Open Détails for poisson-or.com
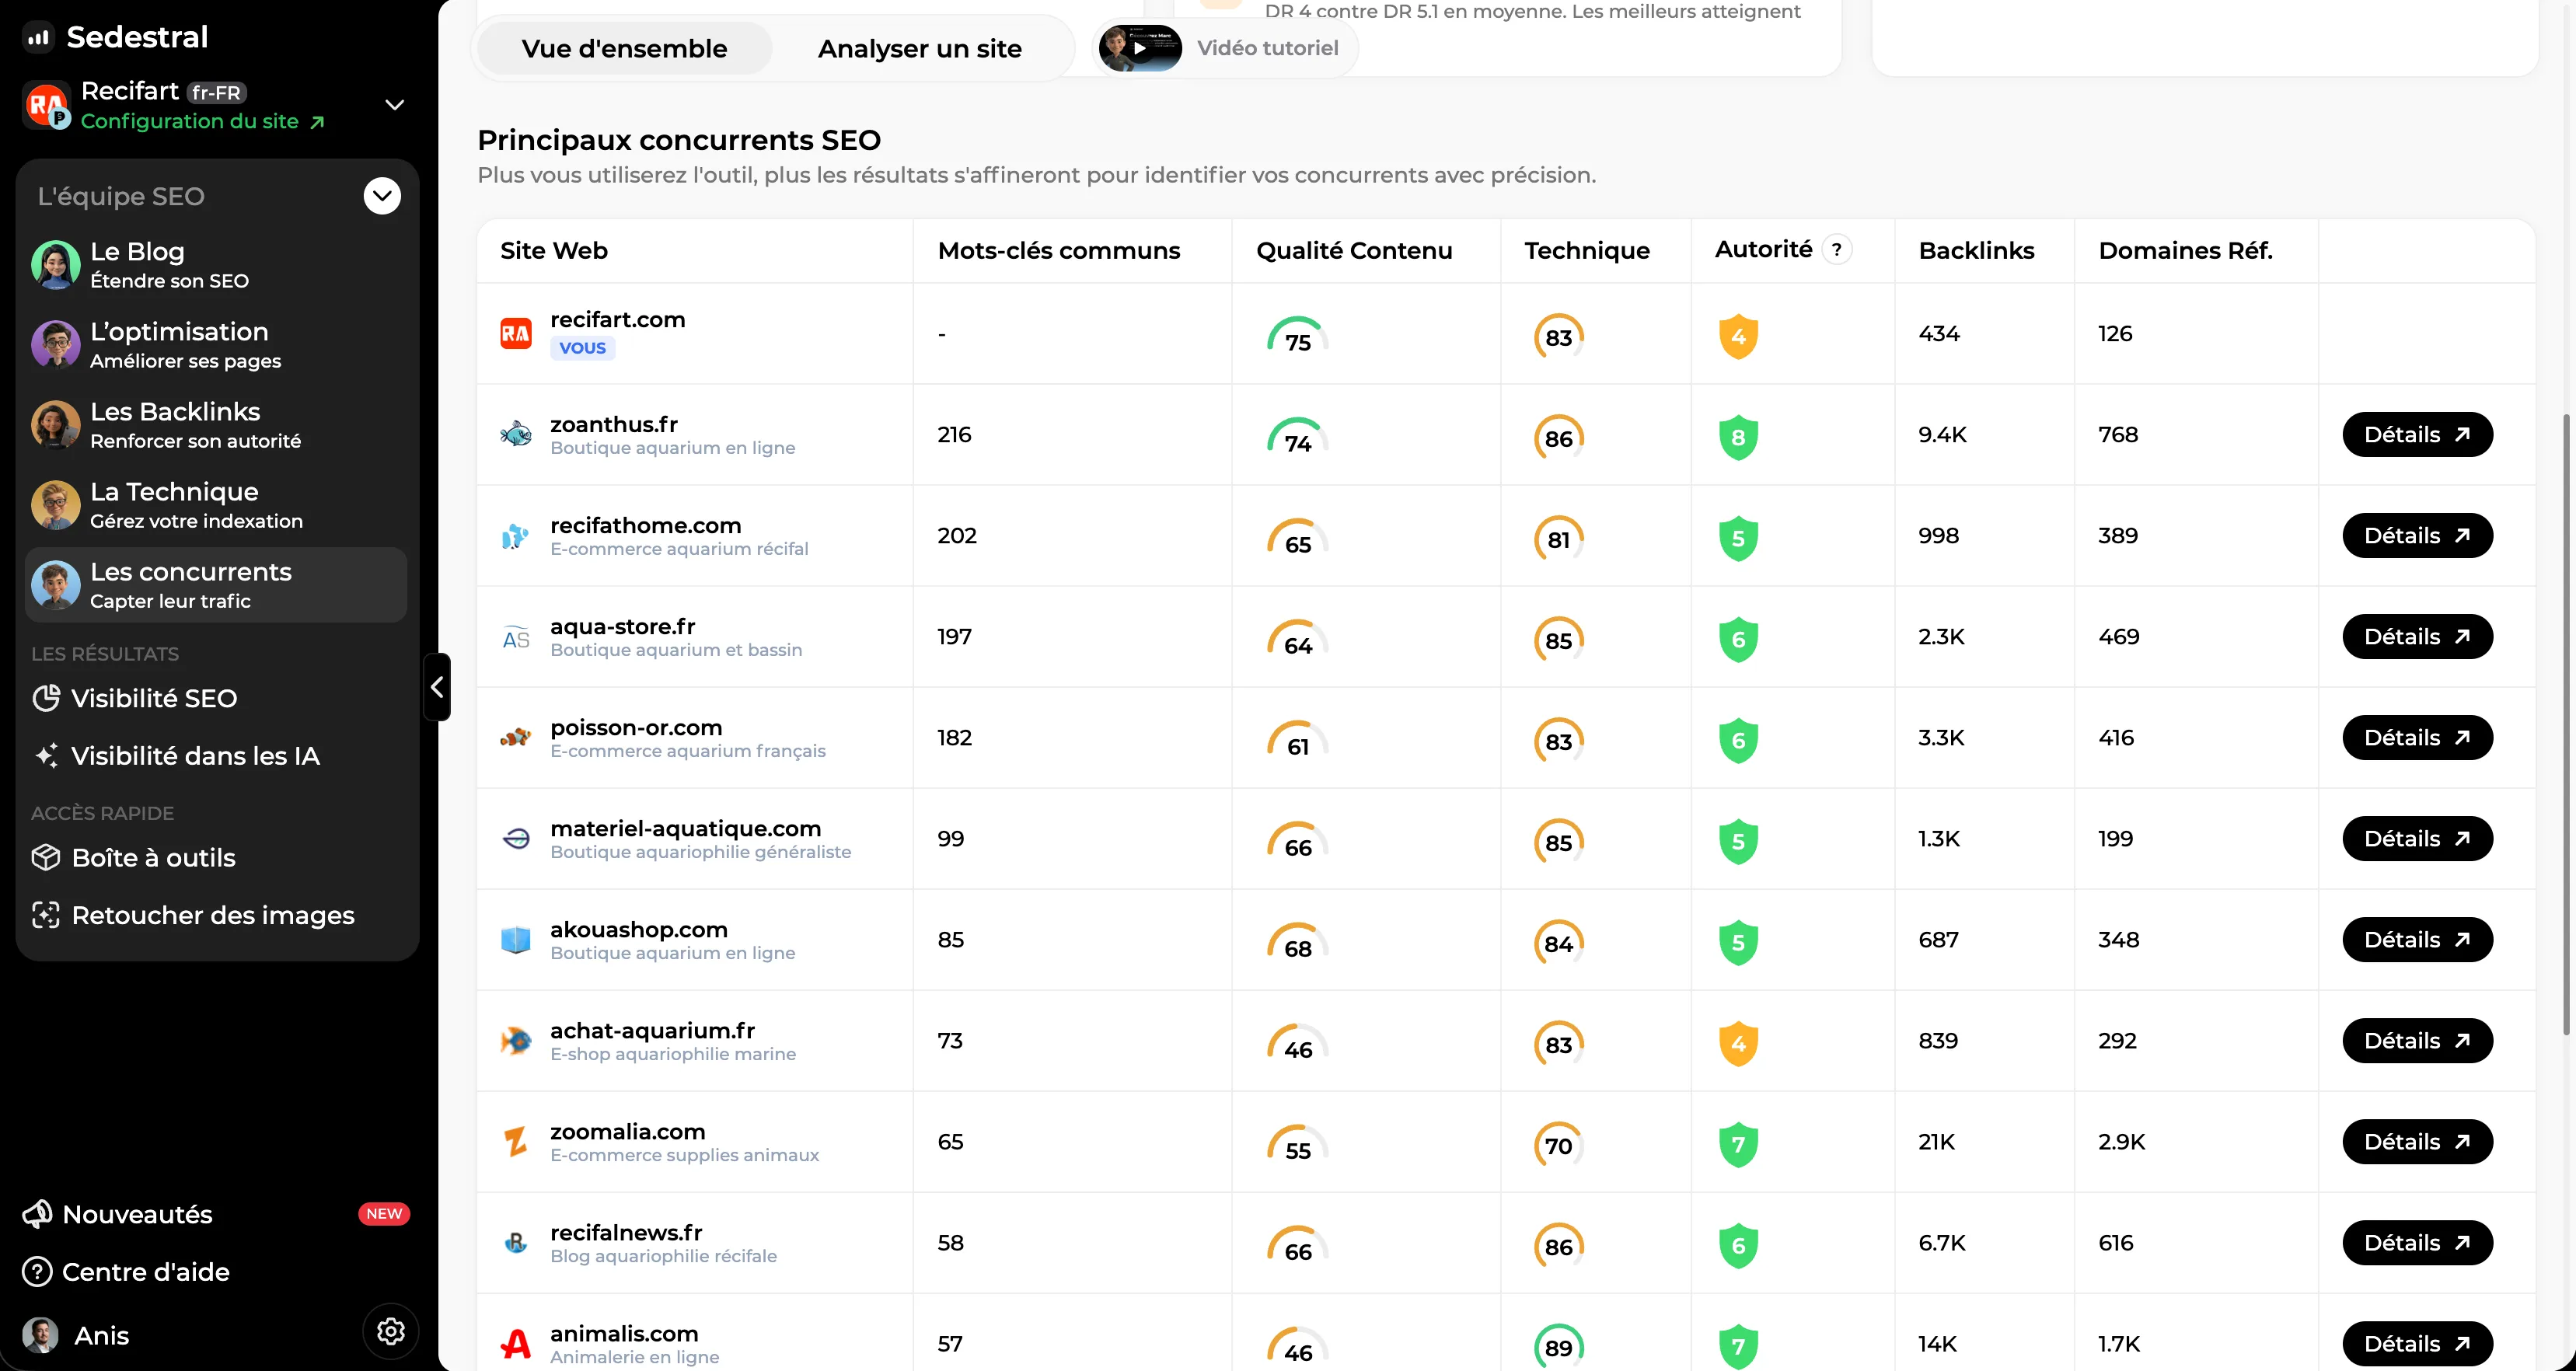This screenshot has height=1371, width=2576. click(x=2417, y=738)
